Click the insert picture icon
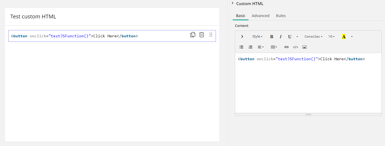Viewport: 385px width, 146px height. pyautogui.click(x=304, y=47)
